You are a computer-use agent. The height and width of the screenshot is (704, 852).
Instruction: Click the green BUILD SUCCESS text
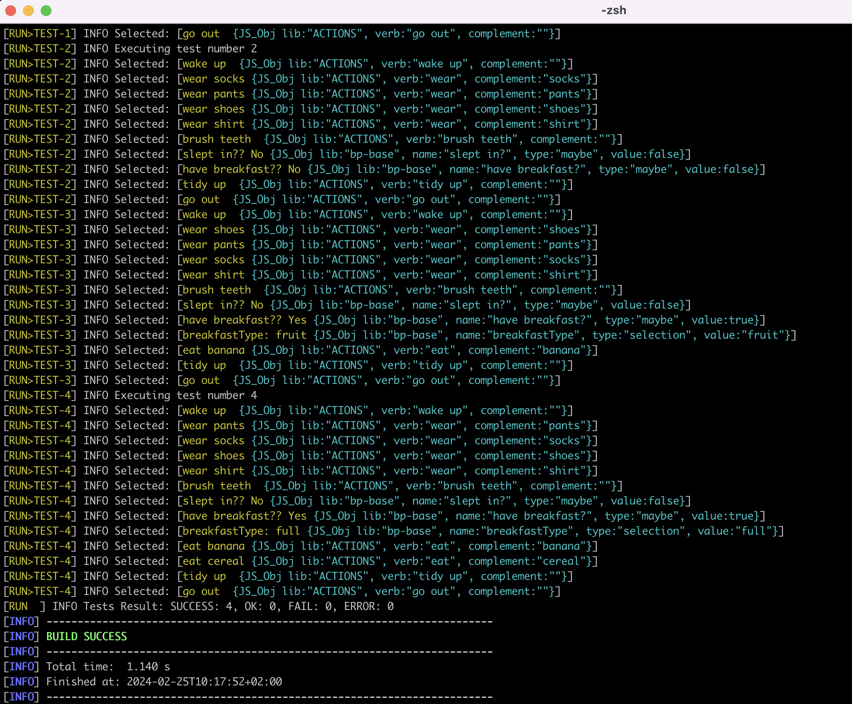(87, 637)
